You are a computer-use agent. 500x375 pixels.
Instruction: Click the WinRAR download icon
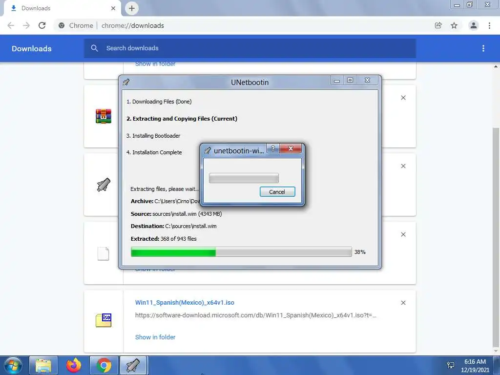click(104, 116)
